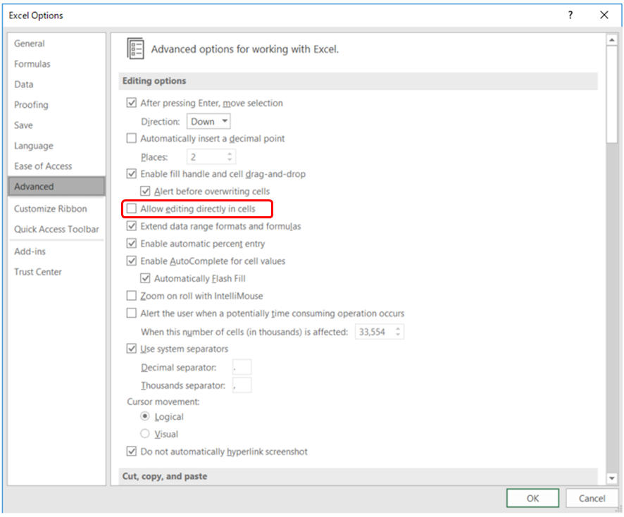Click the Thousands separator field

click(242, 385)
